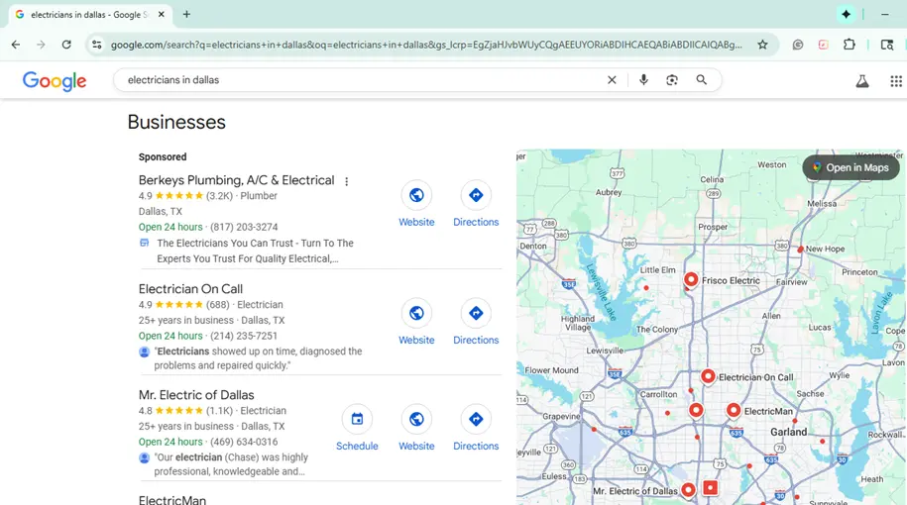Select Electrician On Call map pin
The image size is (907, 505).
click(x=708, y=376)
